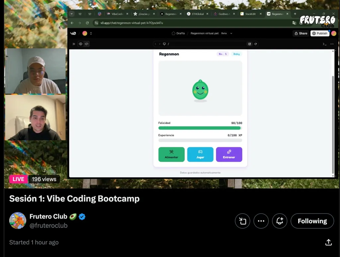Screen dimensions: 340x257
Task: Switch to the StackEdit browser tab
Action: pyautogui.click(x=251, y=14)
